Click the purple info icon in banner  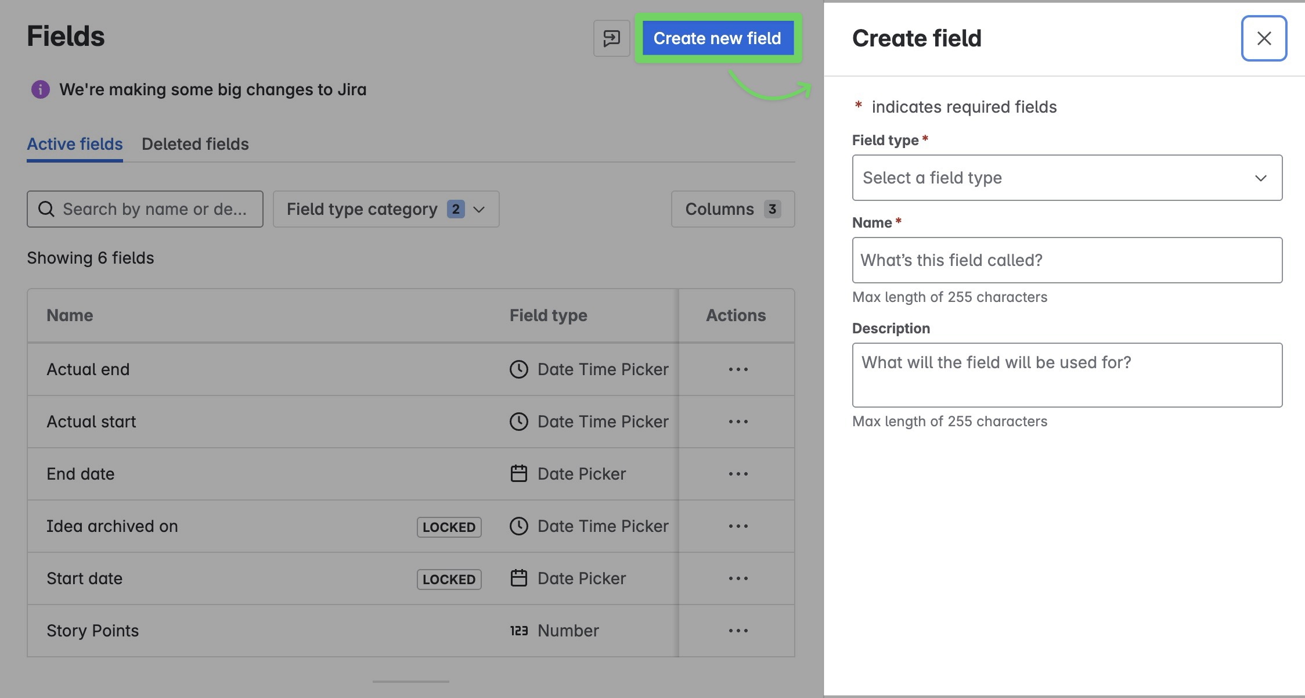click(x=40, y=89)
